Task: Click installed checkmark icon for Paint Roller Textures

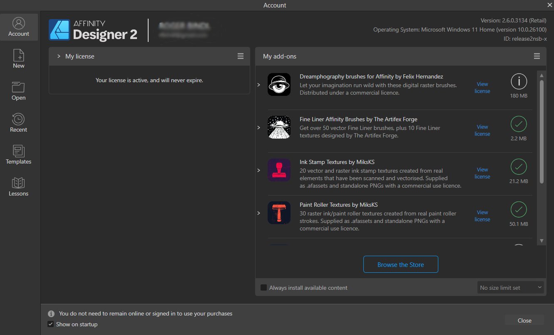Action: tap(519, 210)
